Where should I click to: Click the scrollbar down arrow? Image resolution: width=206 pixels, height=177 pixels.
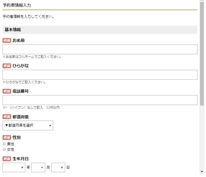(202, 171)
